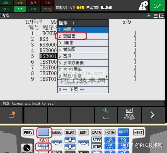Click the 异常 status indicator

coord(47,3)
